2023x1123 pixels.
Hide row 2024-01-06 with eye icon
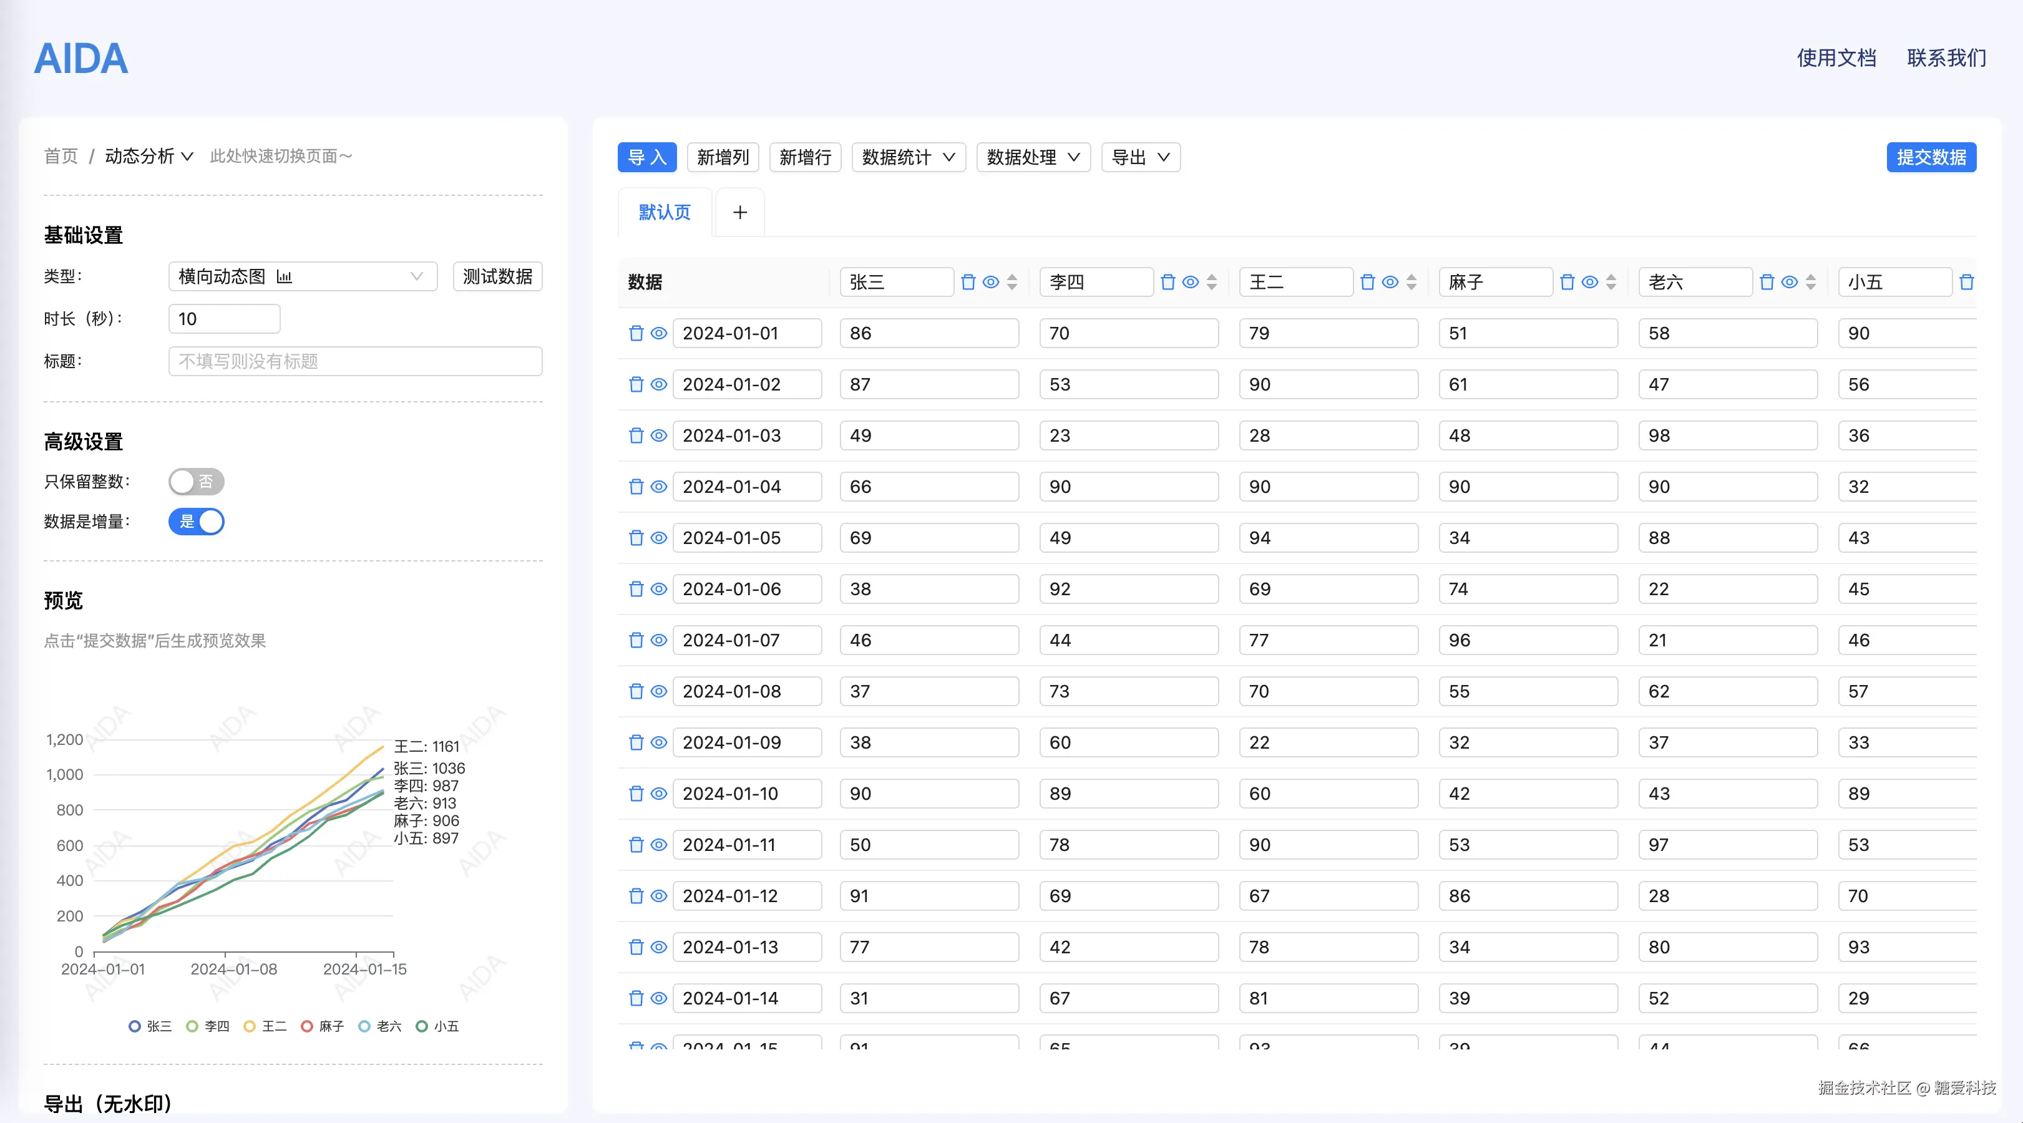[659, 589]
